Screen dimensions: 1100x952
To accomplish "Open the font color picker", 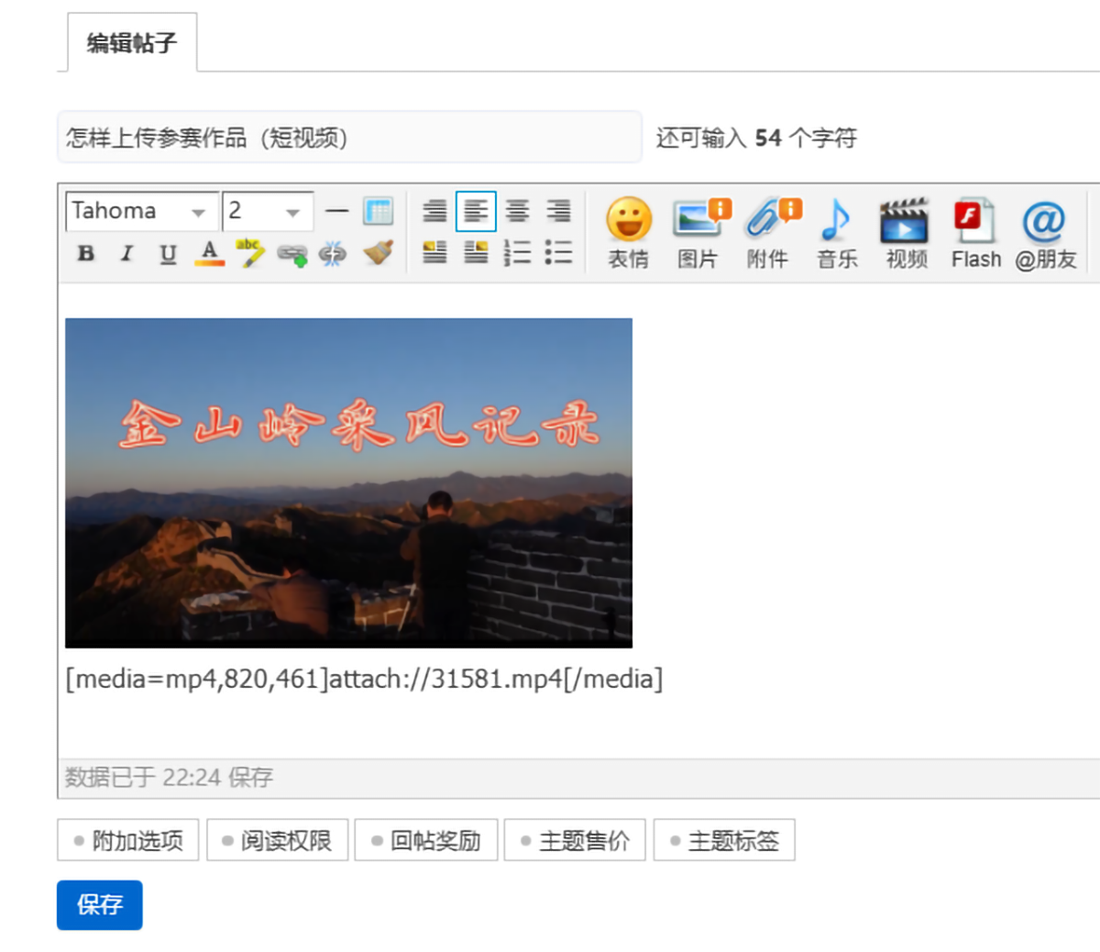I will pos(209,253).
